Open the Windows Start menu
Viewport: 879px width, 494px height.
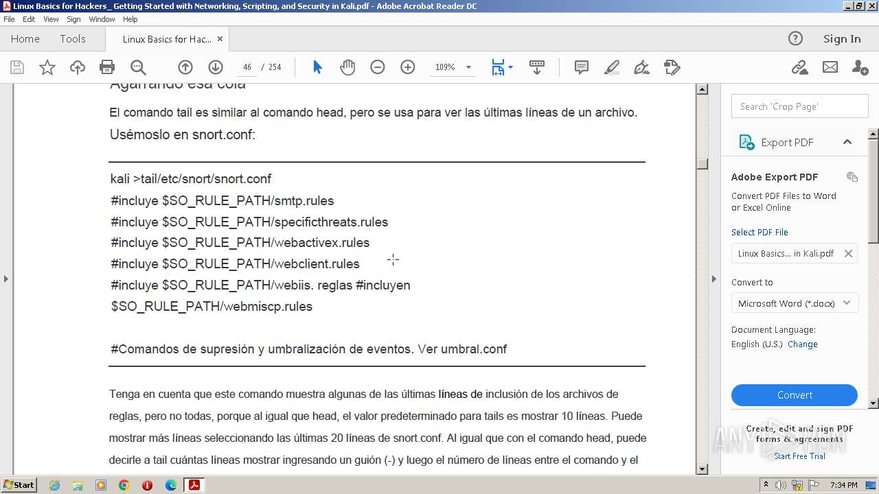[19, 485]
